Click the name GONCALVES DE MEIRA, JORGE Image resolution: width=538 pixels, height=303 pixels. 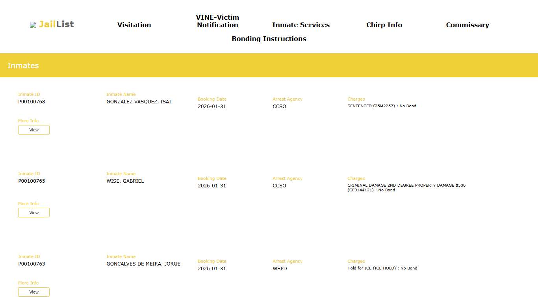pos(143,264)
